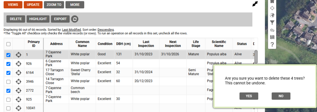
Task: Check the checkbox for tree 925
Action: tap(8, 99)
